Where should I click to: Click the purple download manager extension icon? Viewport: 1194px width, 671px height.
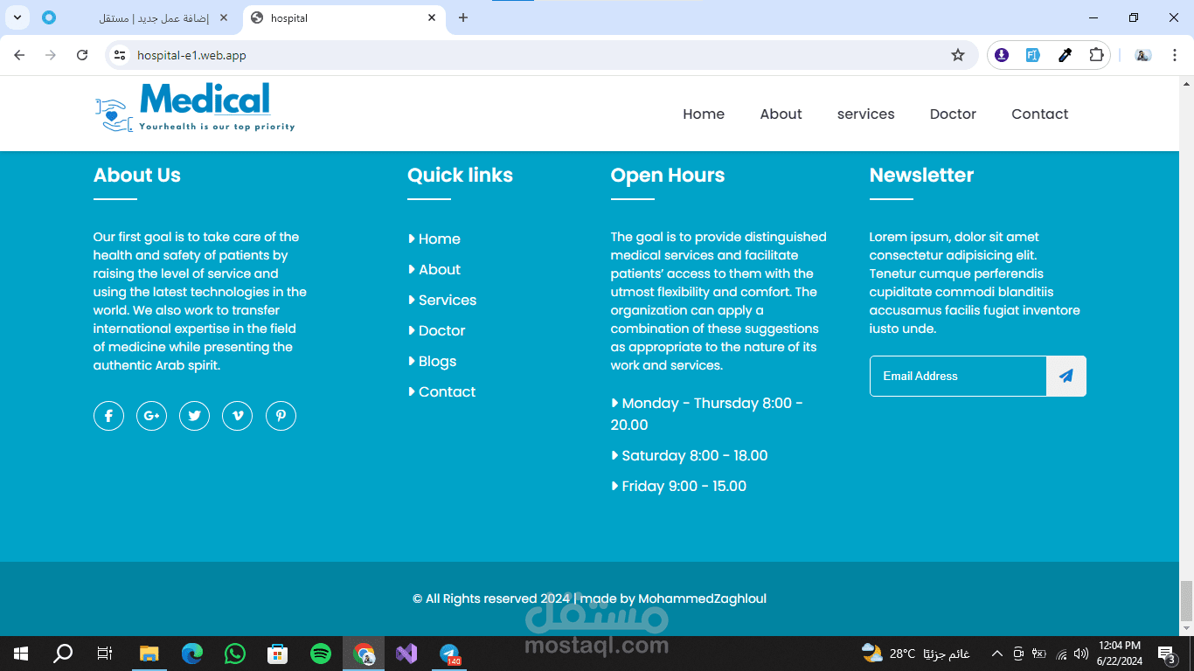coord(1002,55)
